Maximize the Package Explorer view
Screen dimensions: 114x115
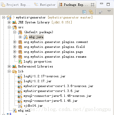(x=108, y=4)
